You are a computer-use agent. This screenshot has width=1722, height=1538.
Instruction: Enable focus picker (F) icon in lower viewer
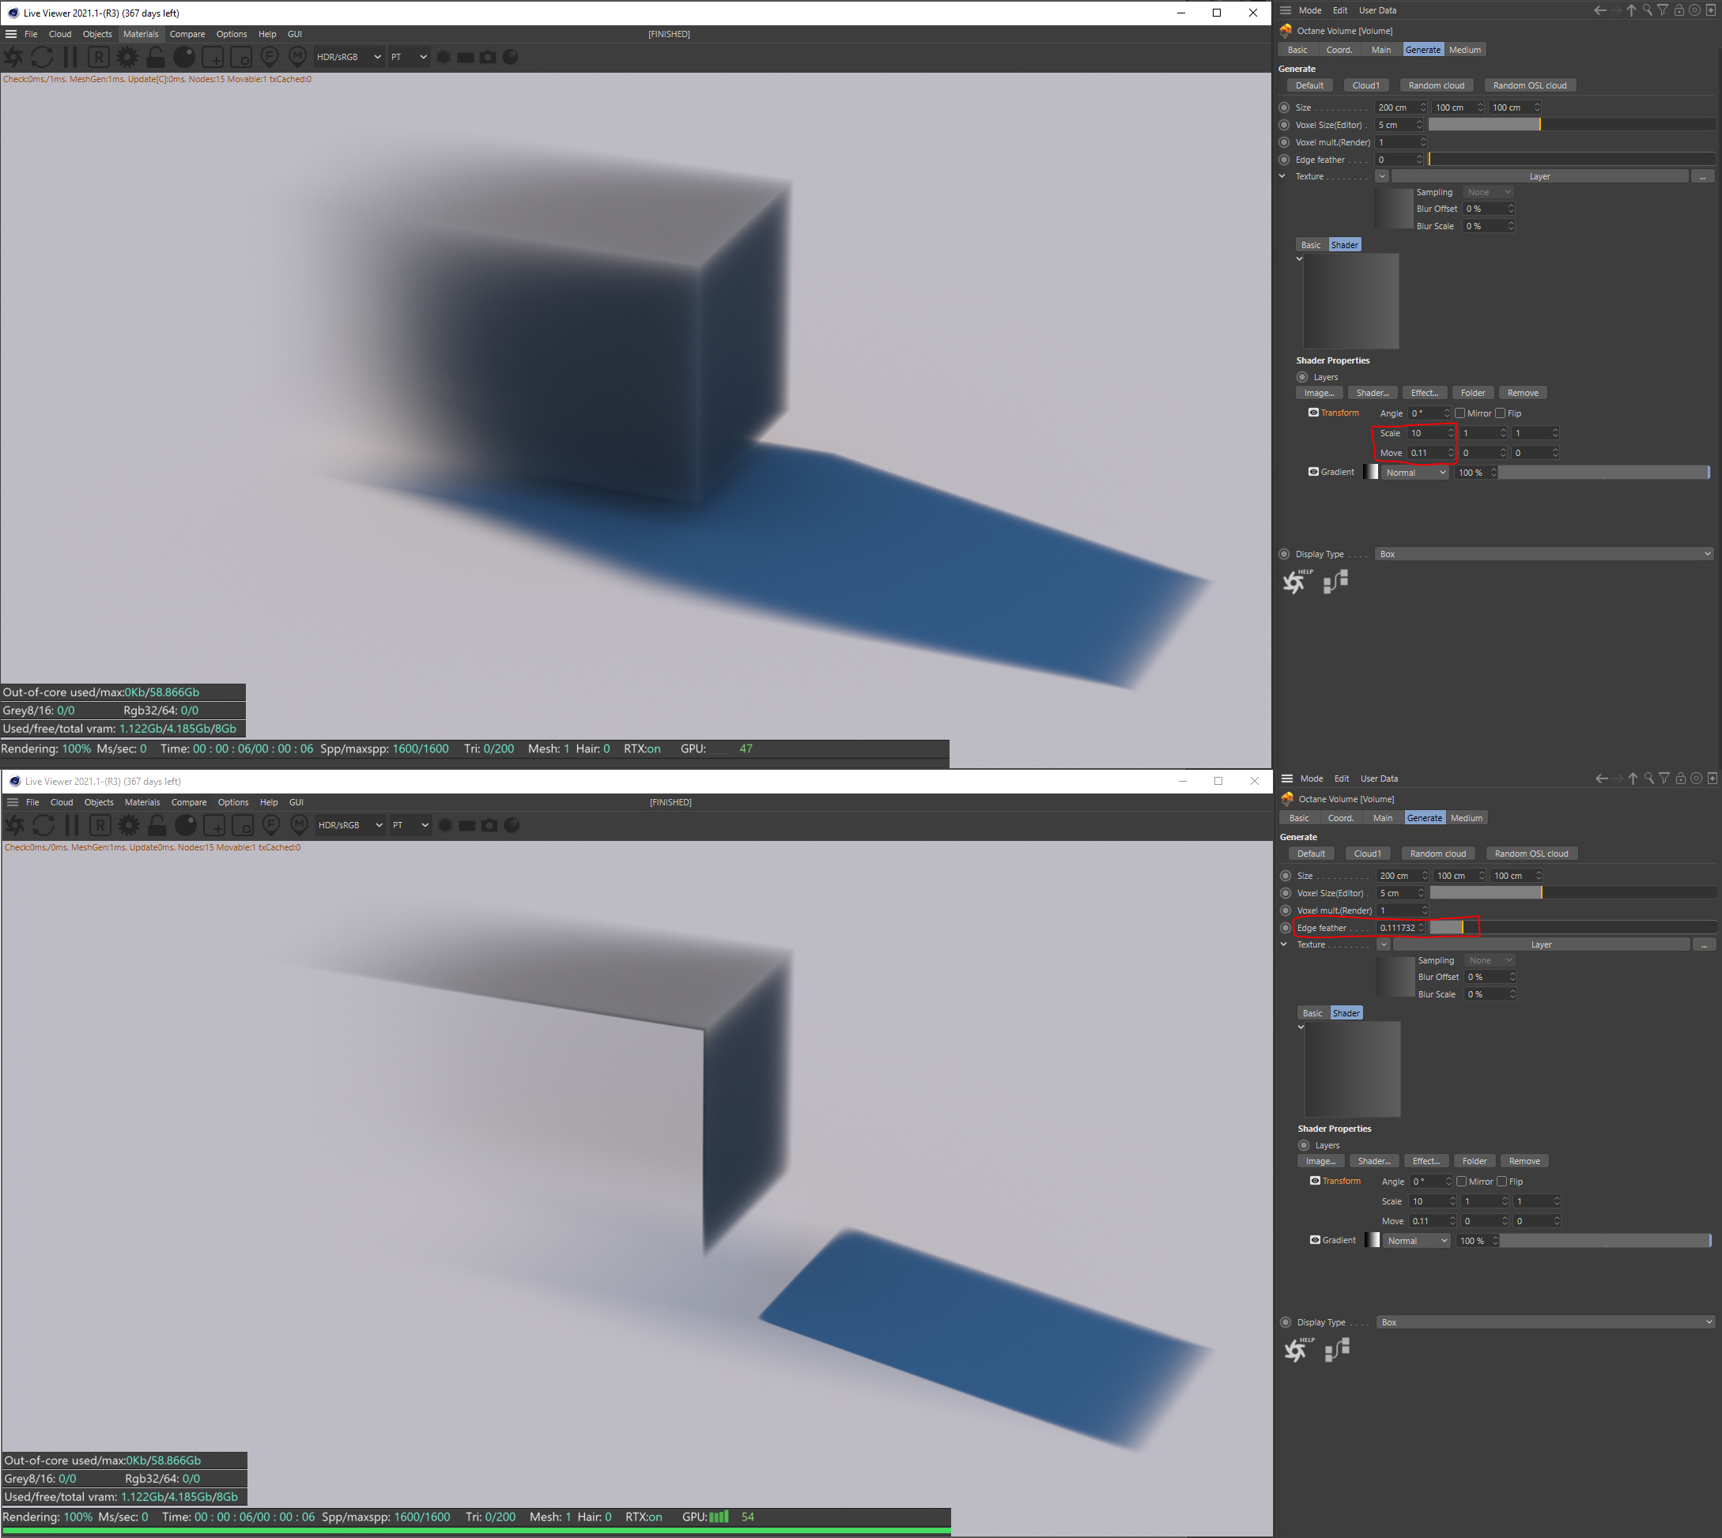(271, 825)
